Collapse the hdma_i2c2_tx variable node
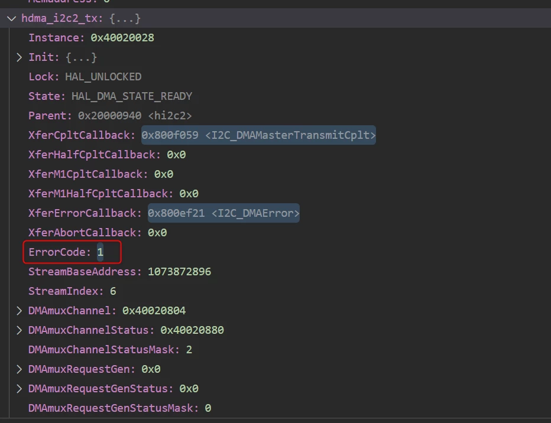The width and height of the screenshot is (551, 423). (x=12, y=18)
